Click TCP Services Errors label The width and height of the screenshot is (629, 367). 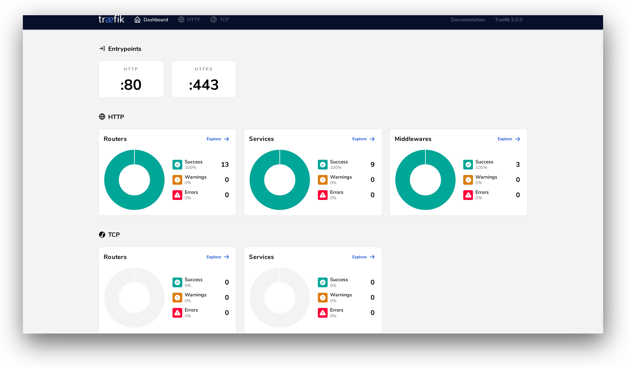337,310
